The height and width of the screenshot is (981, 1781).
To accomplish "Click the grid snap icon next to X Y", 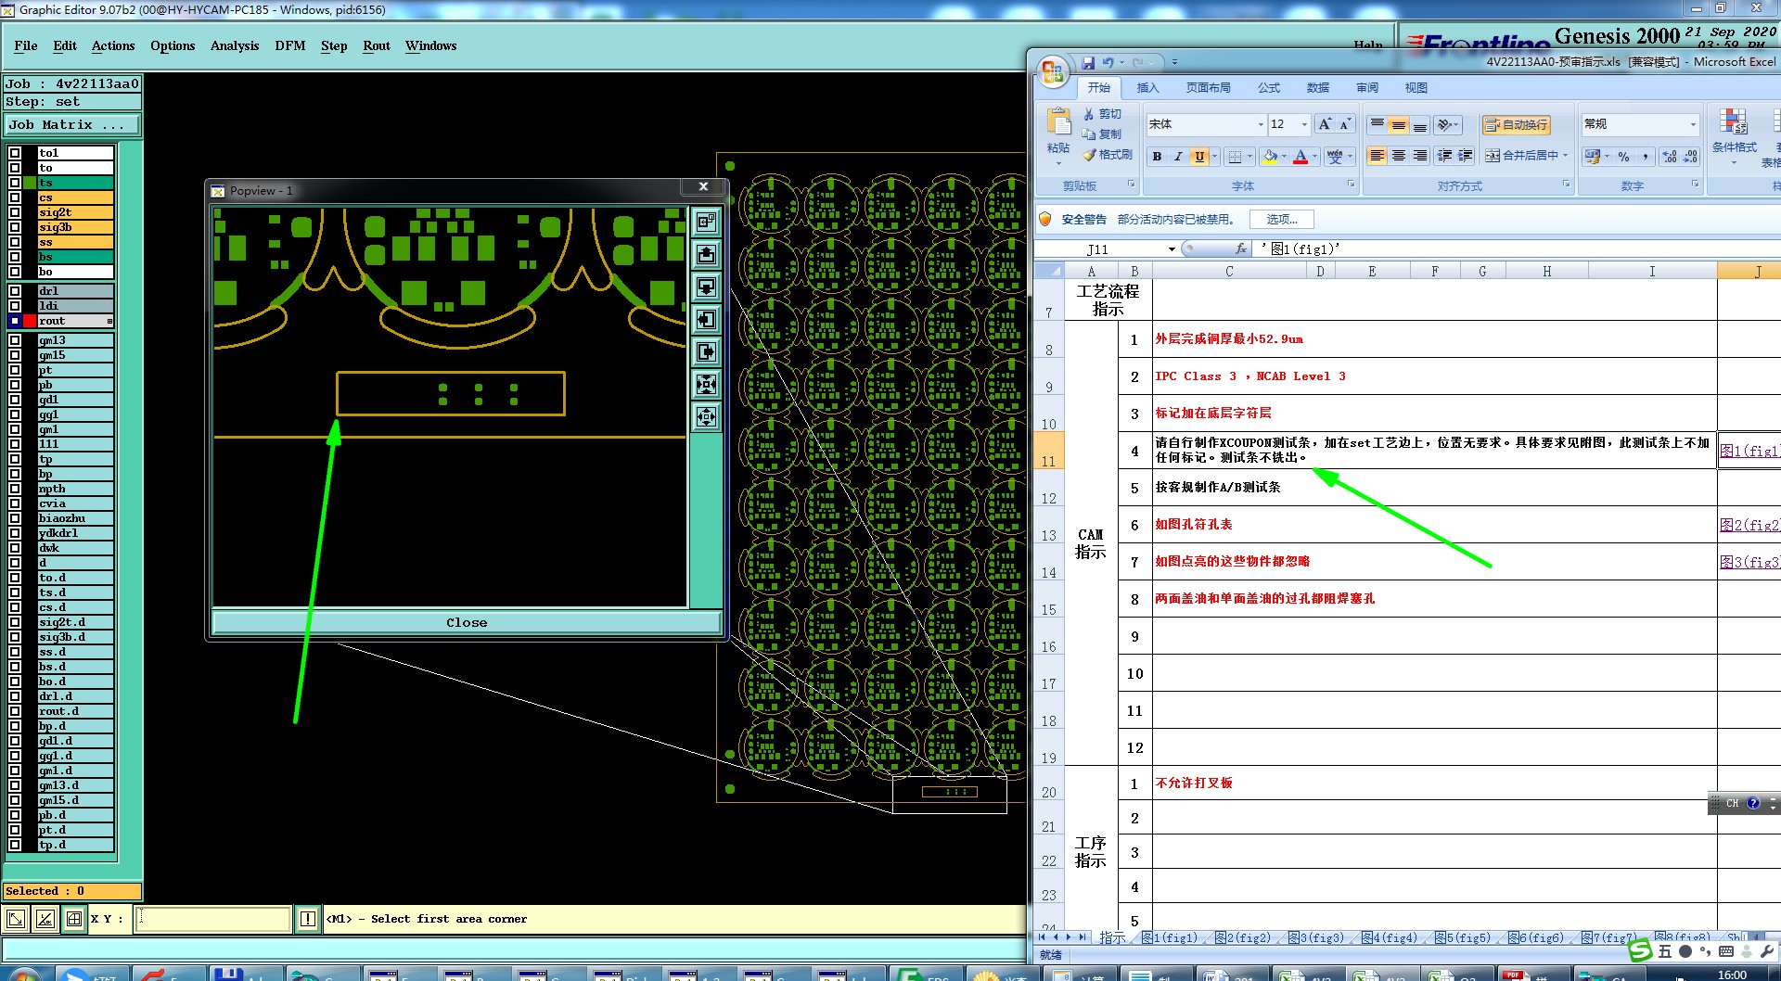I will tap(74, 919).
